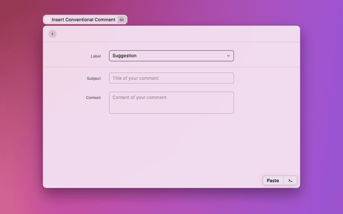Focus the Subject input field
Viewport: 343px width, 214px height.
171,78
